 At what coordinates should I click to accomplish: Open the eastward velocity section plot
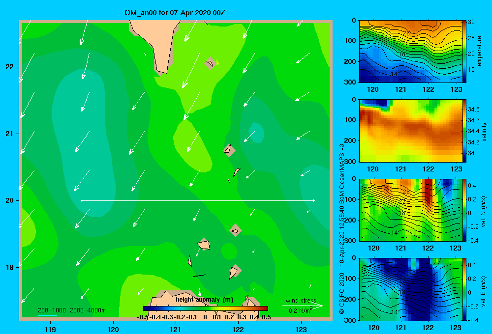pos(410,289)
